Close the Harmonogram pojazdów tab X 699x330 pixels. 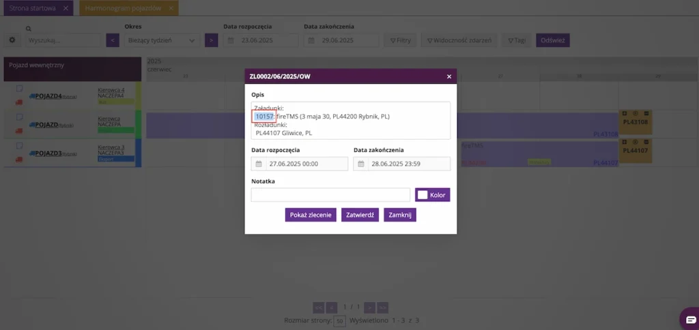point(171,8)
